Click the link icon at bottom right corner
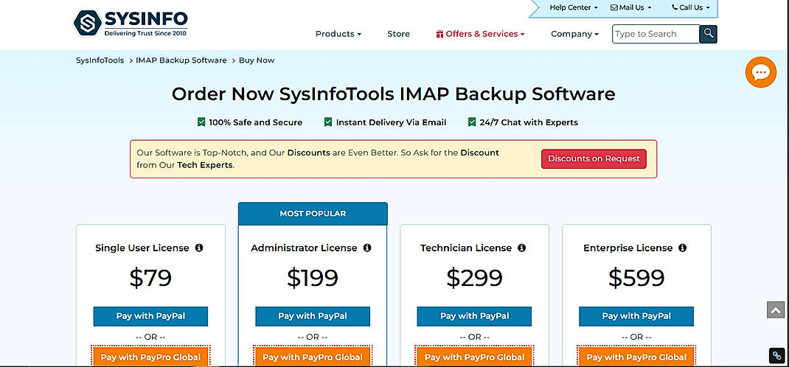The image size is (789, 367). (776, 355)
